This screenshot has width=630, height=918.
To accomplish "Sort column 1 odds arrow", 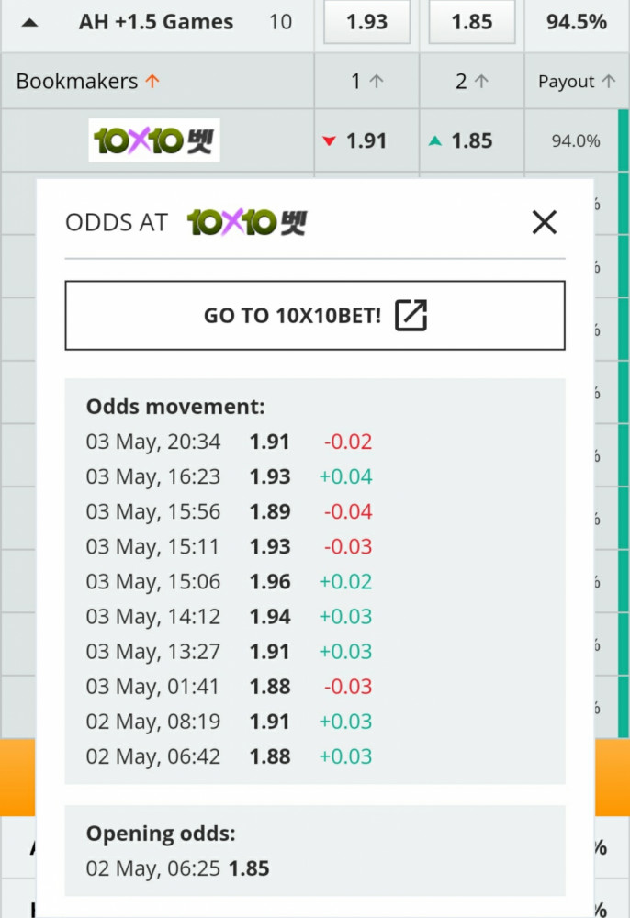I will pyautogui.click(x=377, y=82).
